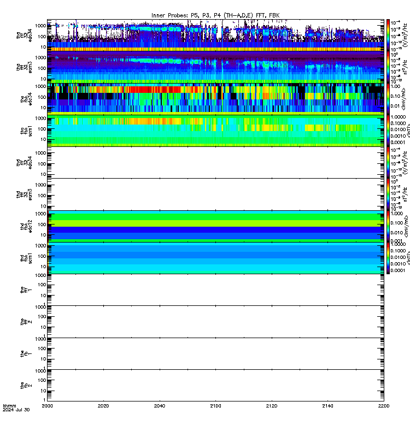Click the 'thd fbk scm1' panel label

click(x=26, y=258)
